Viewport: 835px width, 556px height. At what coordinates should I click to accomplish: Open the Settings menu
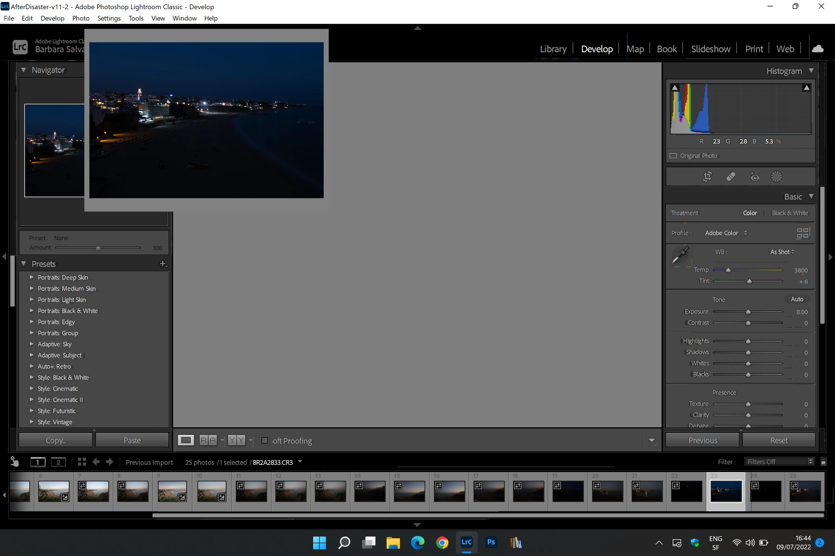pos(109,18)
